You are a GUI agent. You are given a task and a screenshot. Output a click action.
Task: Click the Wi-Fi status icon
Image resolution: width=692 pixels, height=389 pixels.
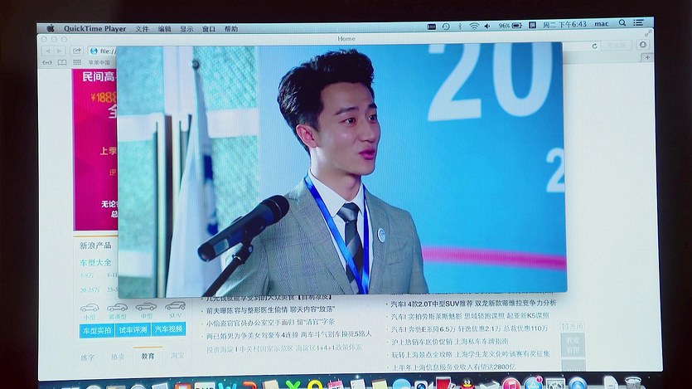pyautogui.click(x=474, y=26)
